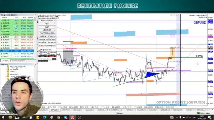Viewport: 214px width, 120px height.
Task: Click the black Load button
Action: 42,56
